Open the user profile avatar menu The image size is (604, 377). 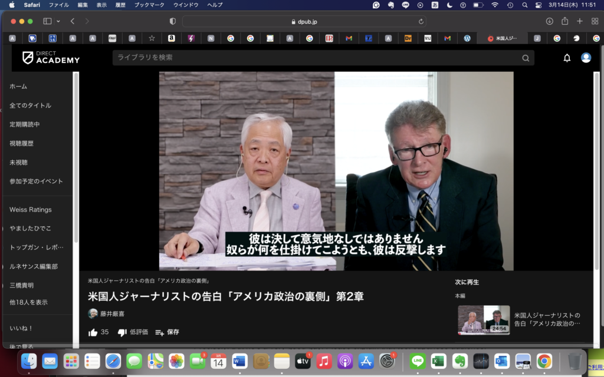[586, 58]
